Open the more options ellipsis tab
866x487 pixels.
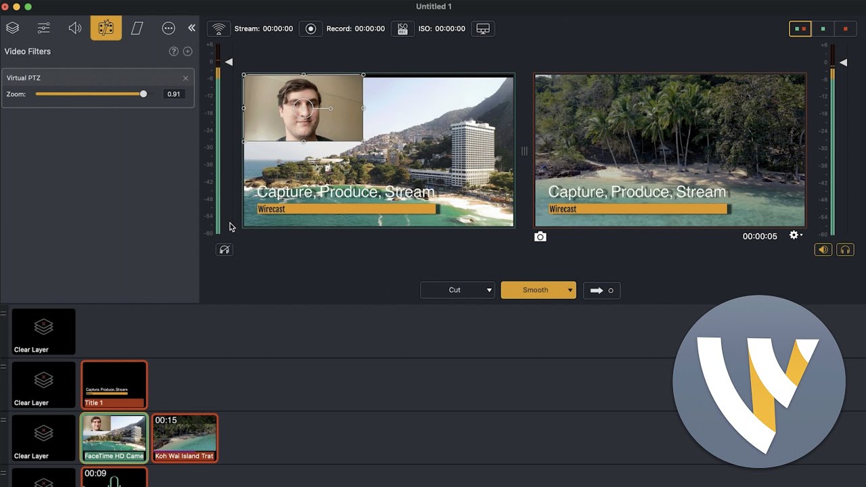click(168, 28)
